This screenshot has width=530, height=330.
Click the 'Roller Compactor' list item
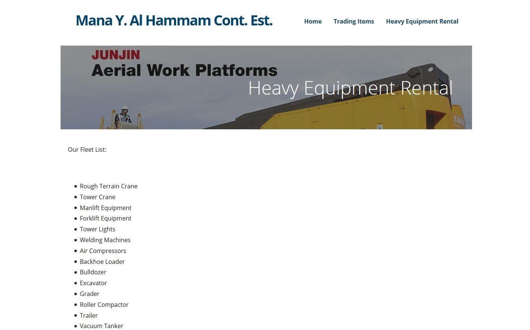[104, 305]
